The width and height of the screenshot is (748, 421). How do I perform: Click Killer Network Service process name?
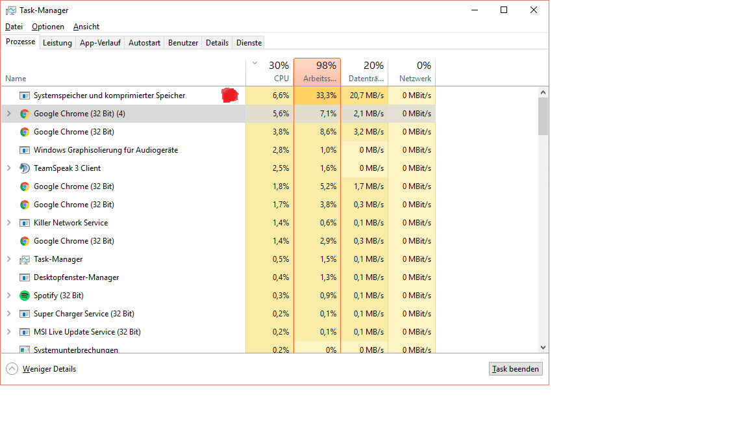click(71, 223)
